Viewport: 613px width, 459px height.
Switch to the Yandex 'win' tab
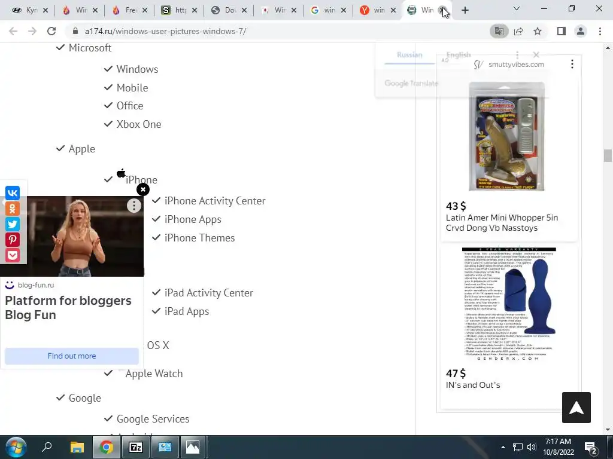coord(372,10)
